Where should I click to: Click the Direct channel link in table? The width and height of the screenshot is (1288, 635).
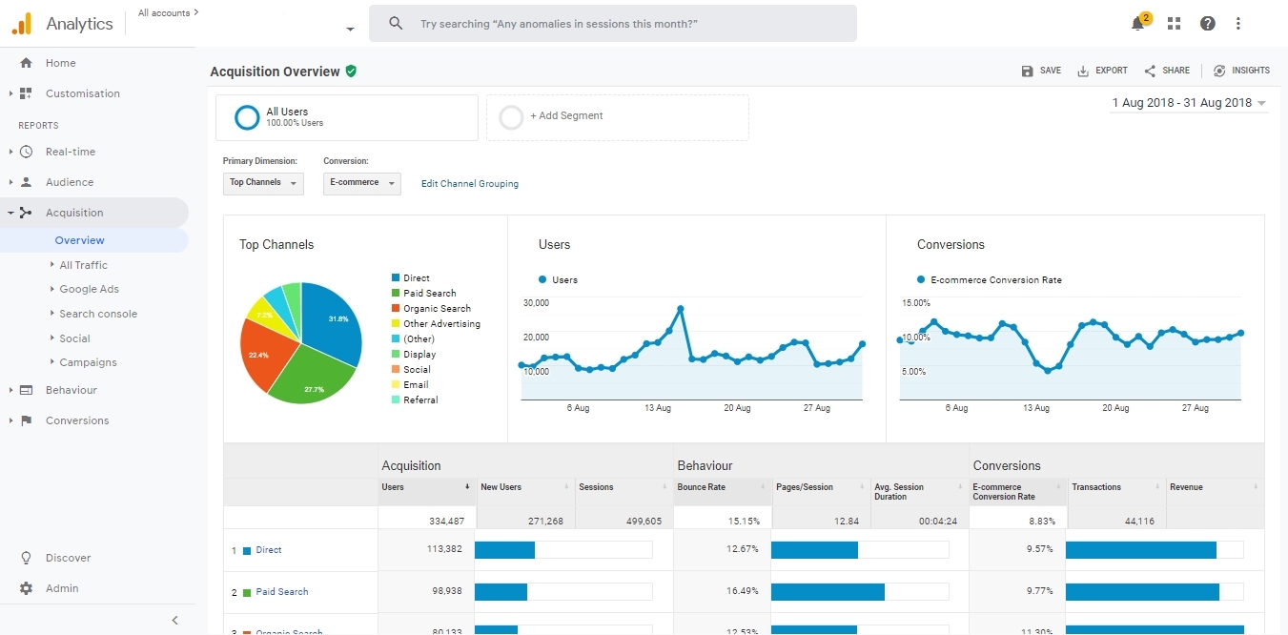(269, 550)
